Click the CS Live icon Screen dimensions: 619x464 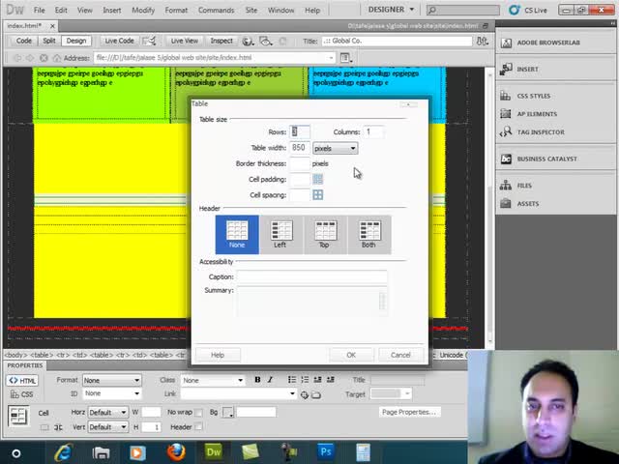click(x=514, y=10)
